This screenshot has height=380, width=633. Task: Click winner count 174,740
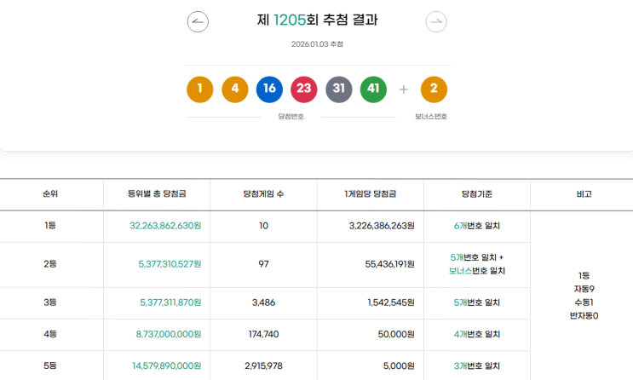[x=263, y=334]
